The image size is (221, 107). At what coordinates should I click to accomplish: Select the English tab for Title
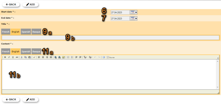[15, 32]
